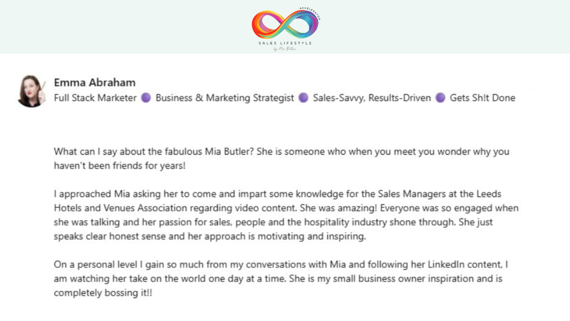
Task: Click "Leeds" in the second paragraph
Action: pyautogui.click(x=489, y=194)
